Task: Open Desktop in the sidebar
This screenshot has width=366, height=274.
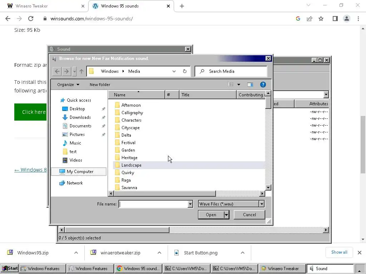Action: tap(77, 109)
